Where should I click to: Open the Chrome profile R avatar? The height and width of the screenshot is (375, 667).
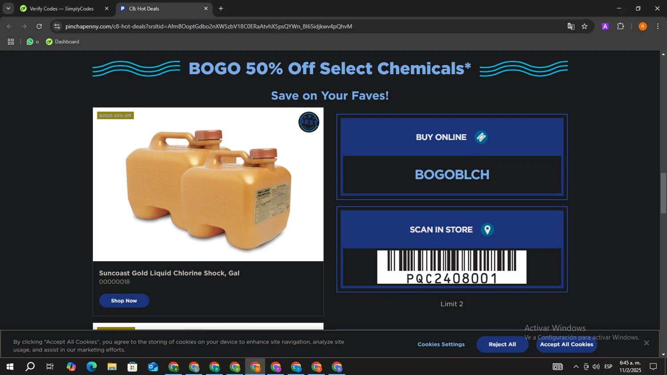643,26
